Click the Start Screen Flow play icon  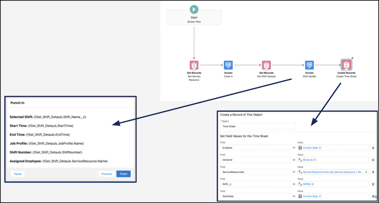click(x=194, y=9)
